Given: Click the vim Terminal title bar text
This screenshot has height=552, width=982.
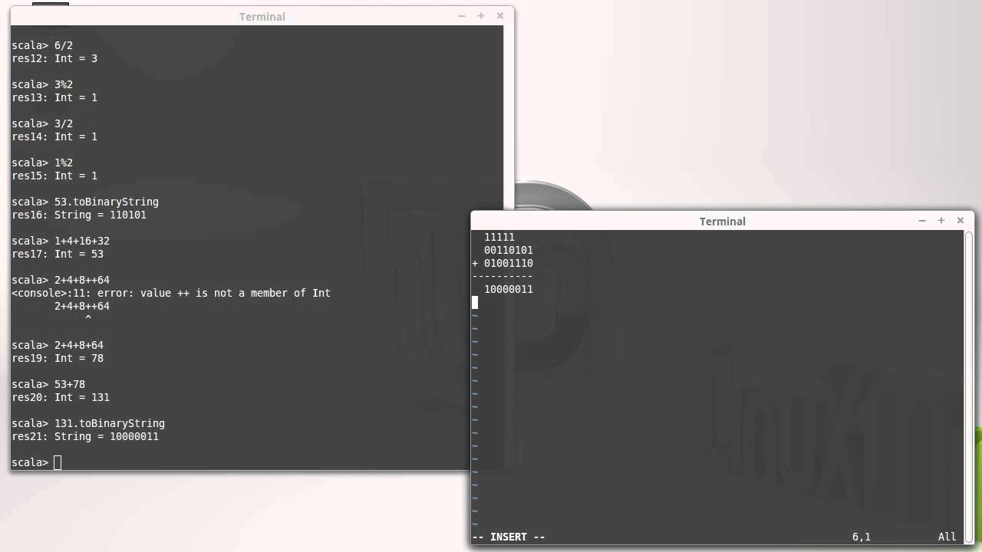Looking at the screenshot, I should (722, 221).
